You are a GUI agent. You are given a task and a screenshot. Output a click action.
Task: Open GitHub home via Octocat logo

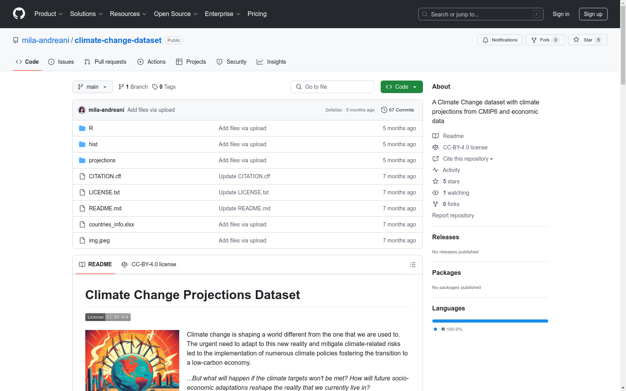19,14
